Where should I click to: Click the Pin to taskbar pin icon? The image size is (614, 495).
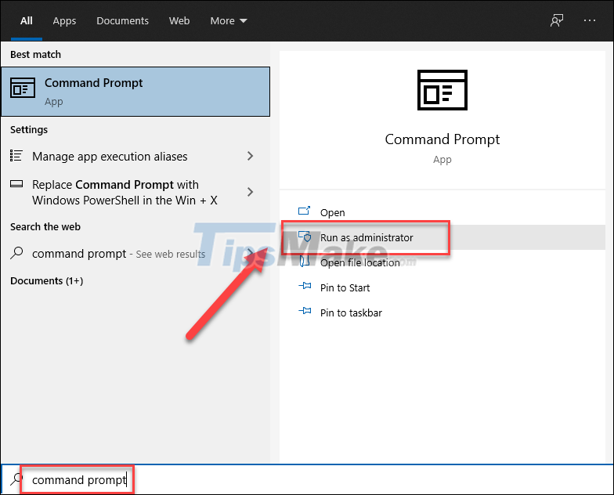click(305, 312)
